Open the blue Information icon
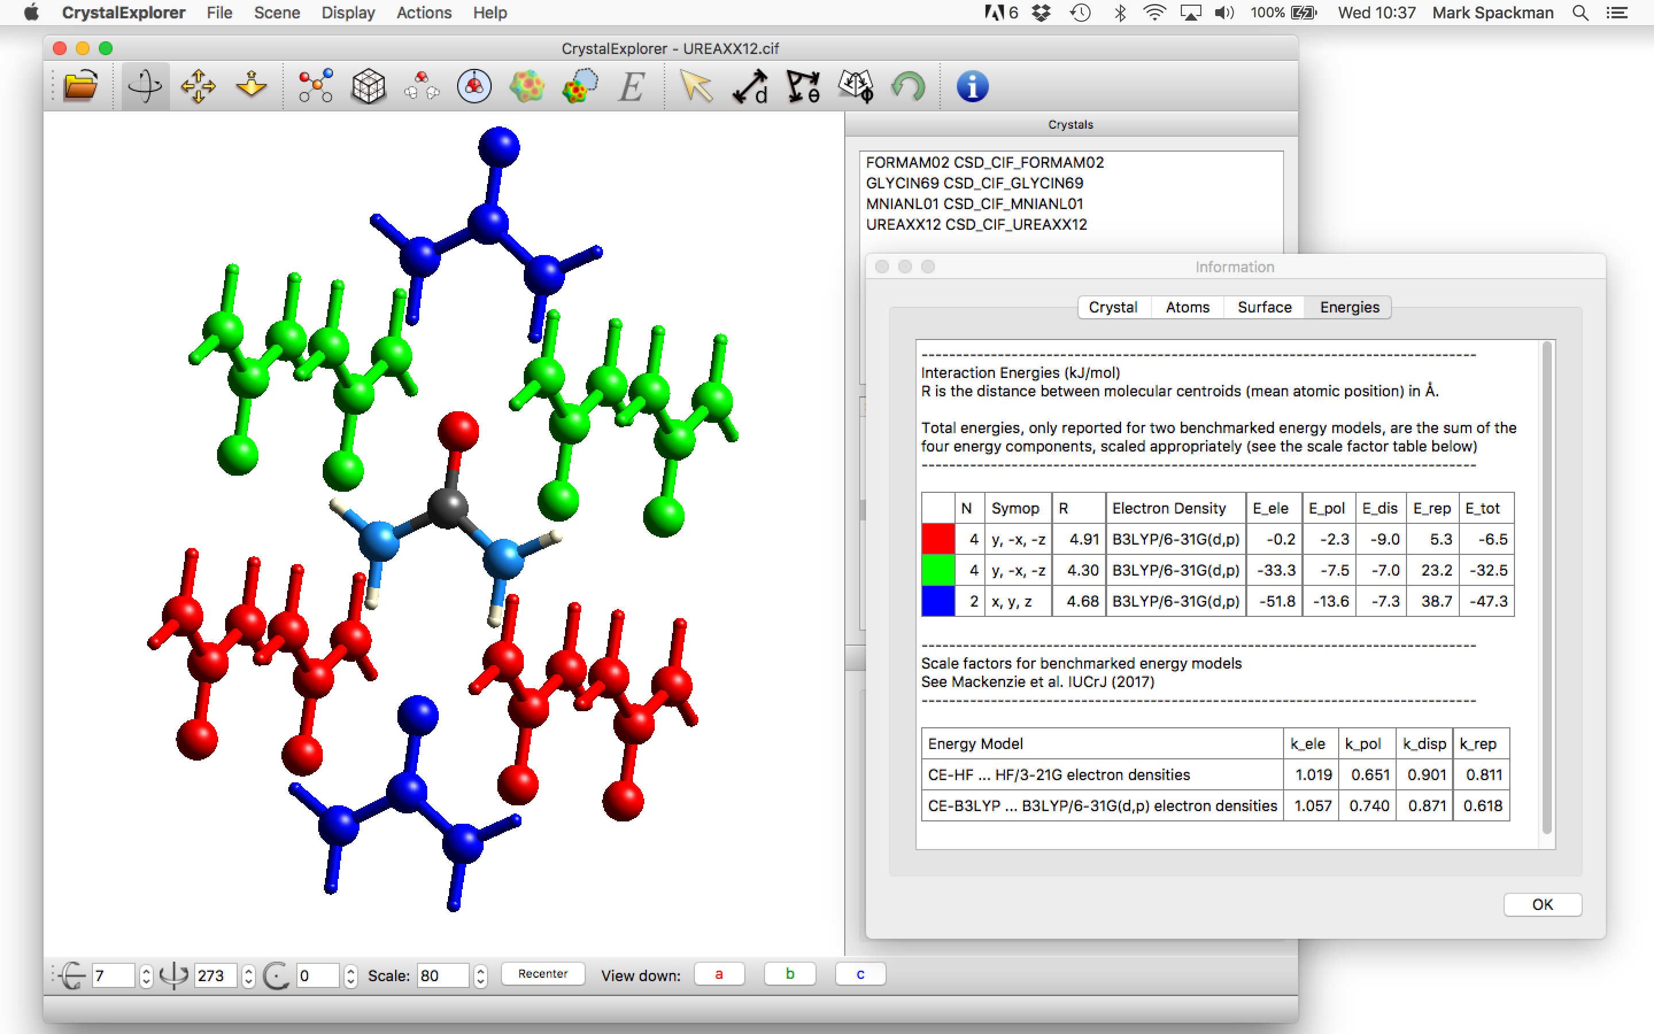The image size is (1654, 1034). pyautogui.click(x=972, y=87)
